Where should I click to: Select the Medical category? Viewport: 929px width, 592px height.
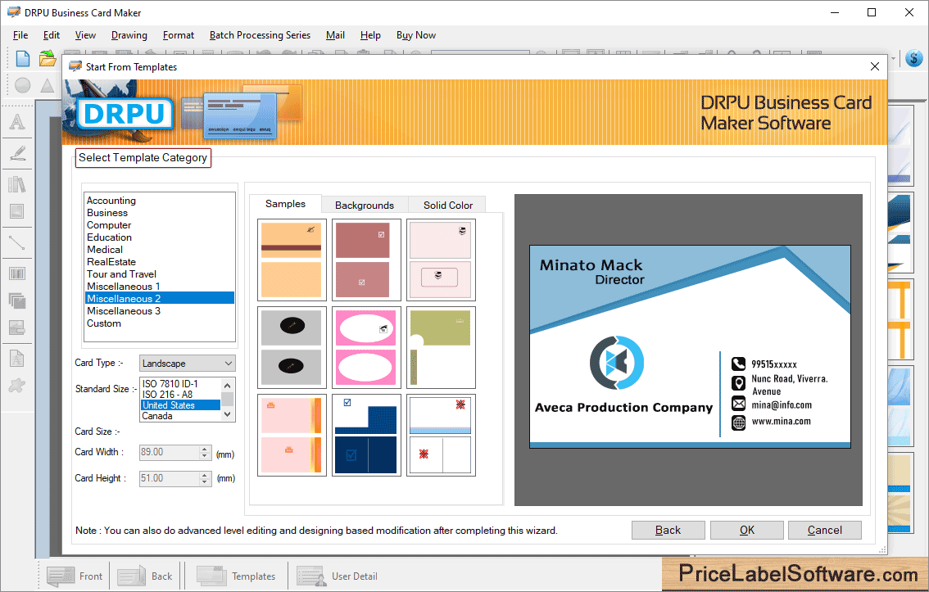pos(160,250)
